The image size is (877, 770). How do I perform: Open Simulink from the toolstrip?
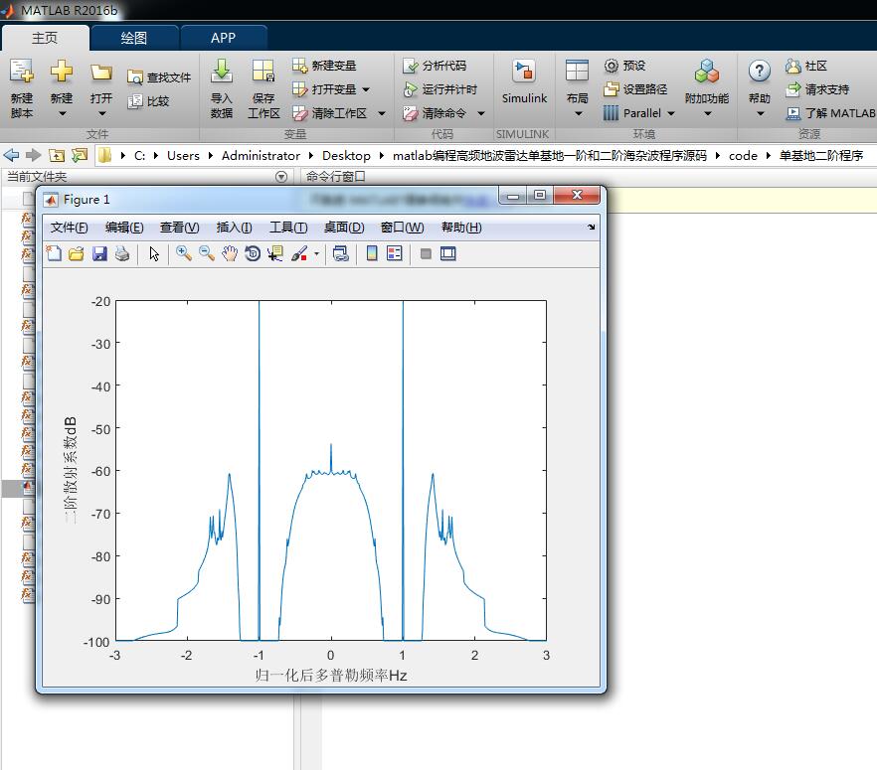tap(524, 81)
